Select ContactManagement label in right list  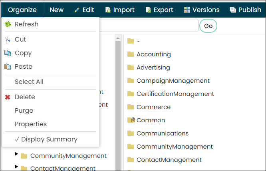169,160
